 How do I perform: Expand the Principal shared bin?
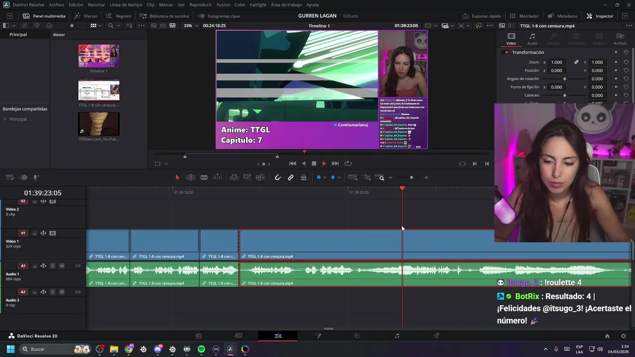coord(5,119)
